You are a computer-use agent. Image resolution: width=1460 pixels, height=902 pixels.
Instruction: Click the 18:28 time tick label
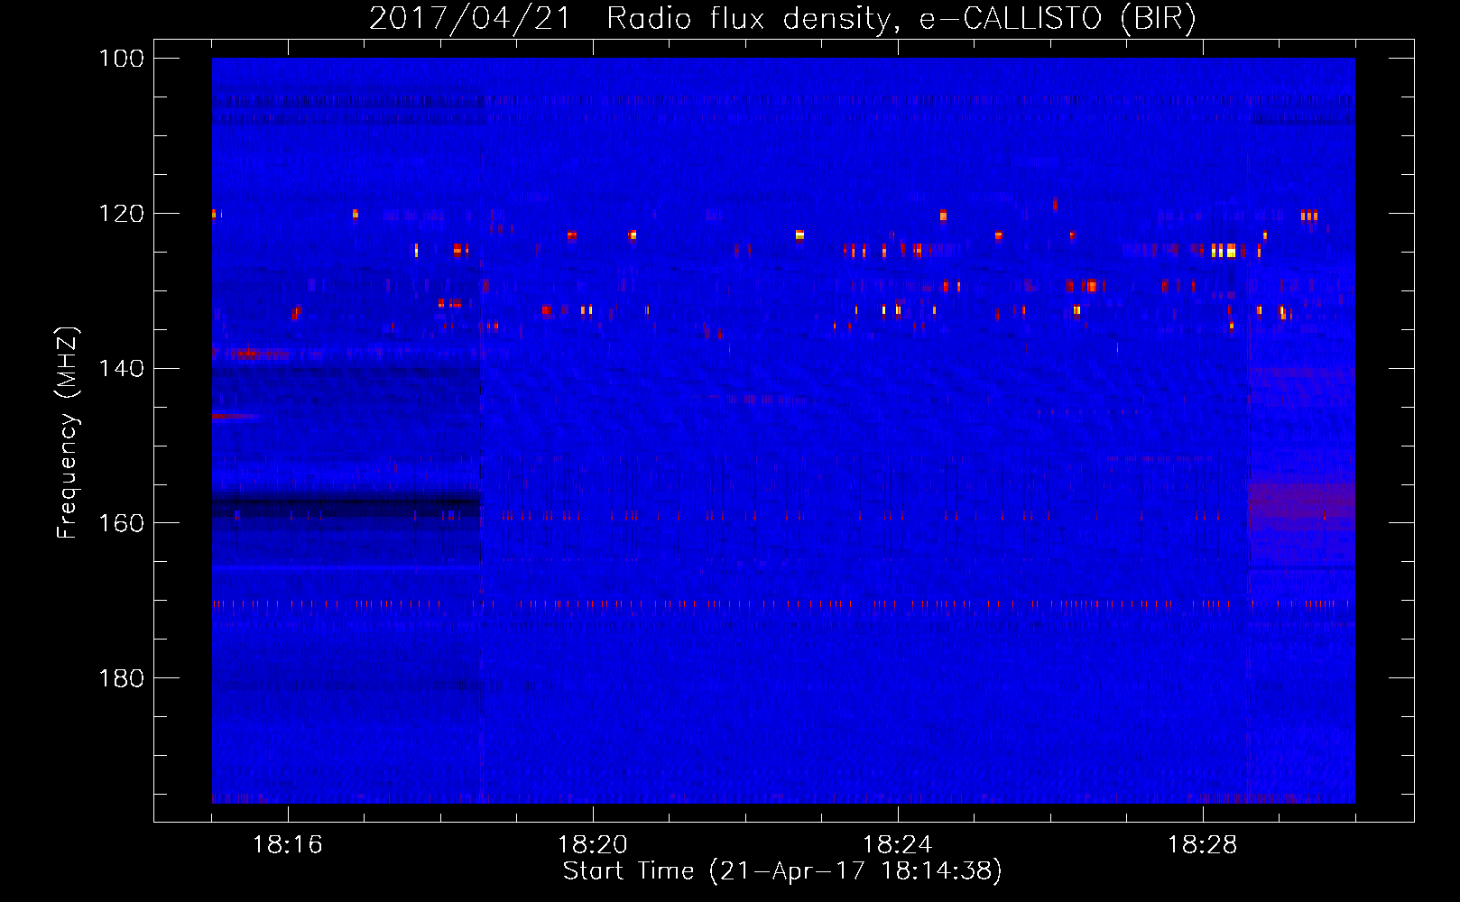(1203, 845)
